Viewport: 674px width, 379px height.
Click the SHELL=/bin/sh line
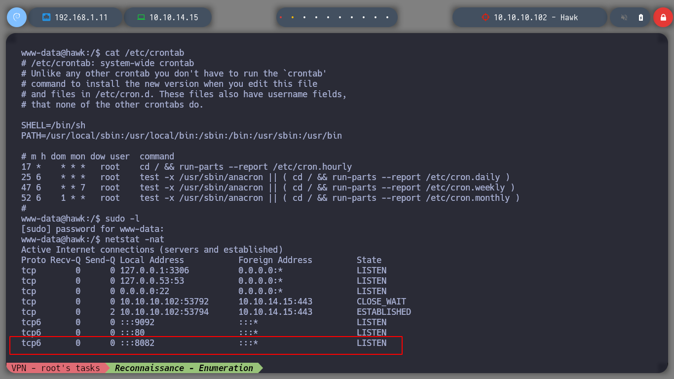(53, 125)
